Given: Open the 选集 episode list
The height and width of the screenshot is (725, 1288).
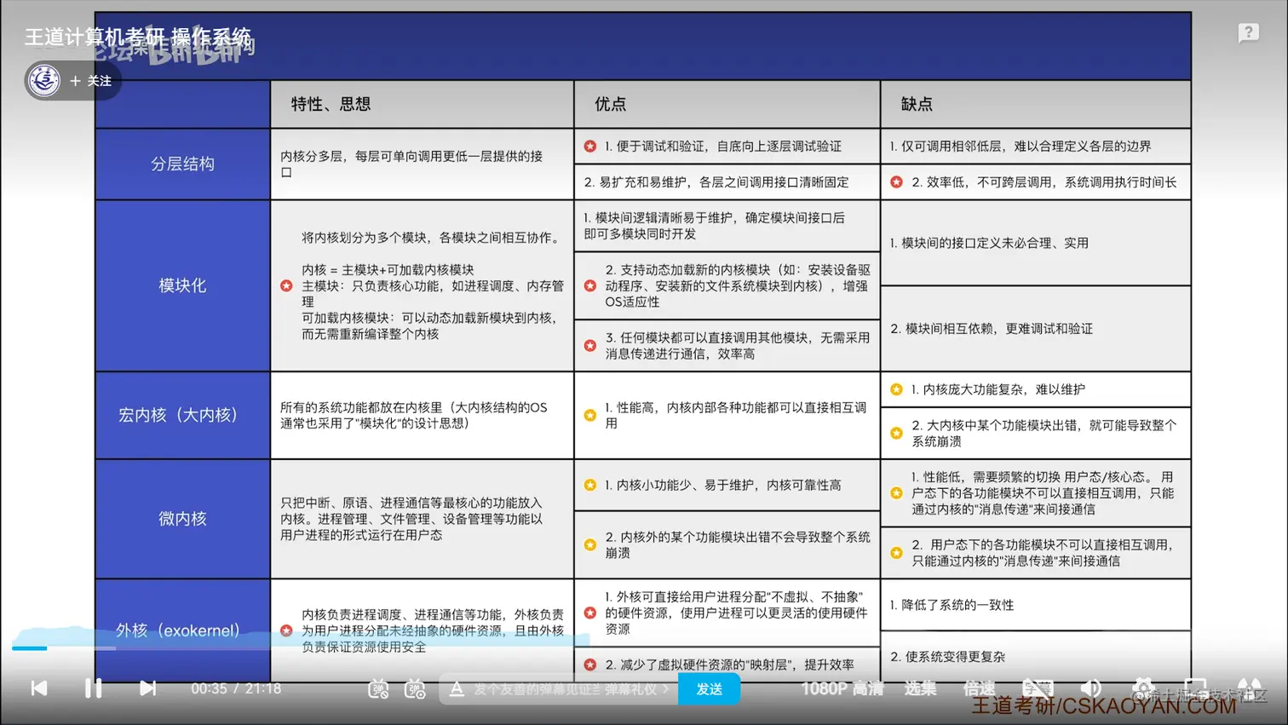Looking at the screenshot, I should (920, 688).
